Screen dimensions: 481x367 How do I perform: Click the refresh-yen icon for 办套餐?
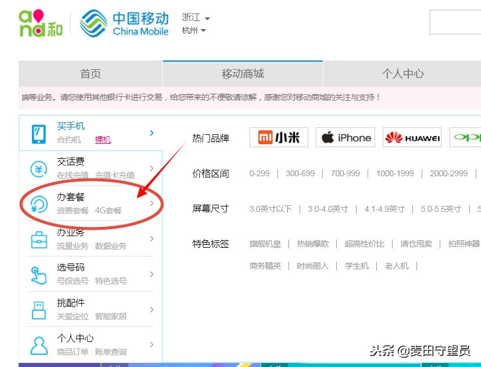pos(39,204)
